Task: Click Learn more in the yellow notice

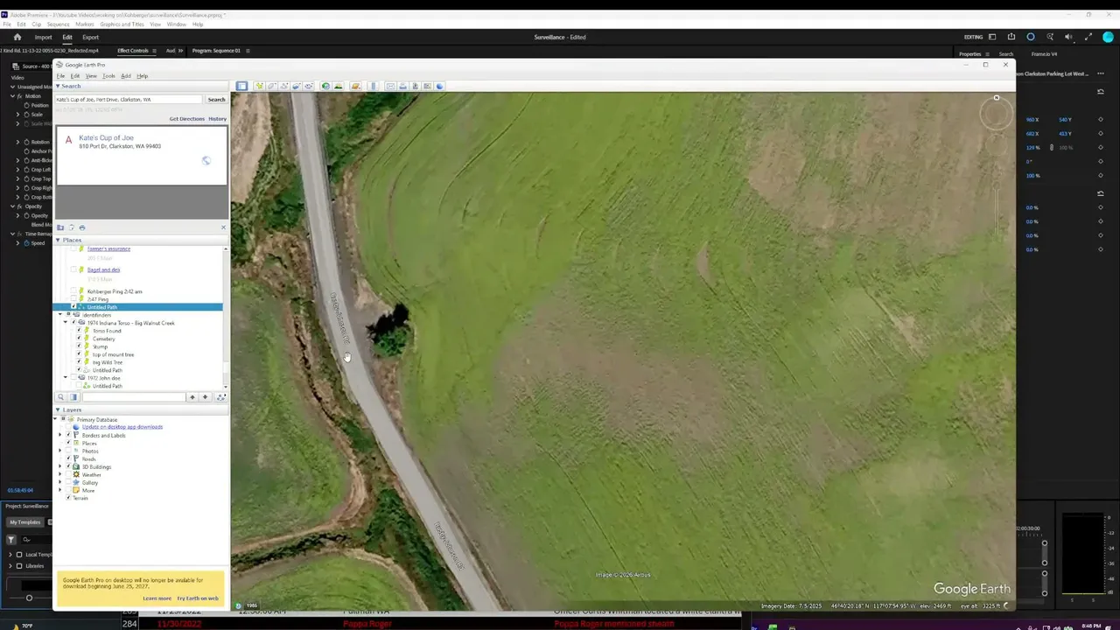Action: coord(157,598)
